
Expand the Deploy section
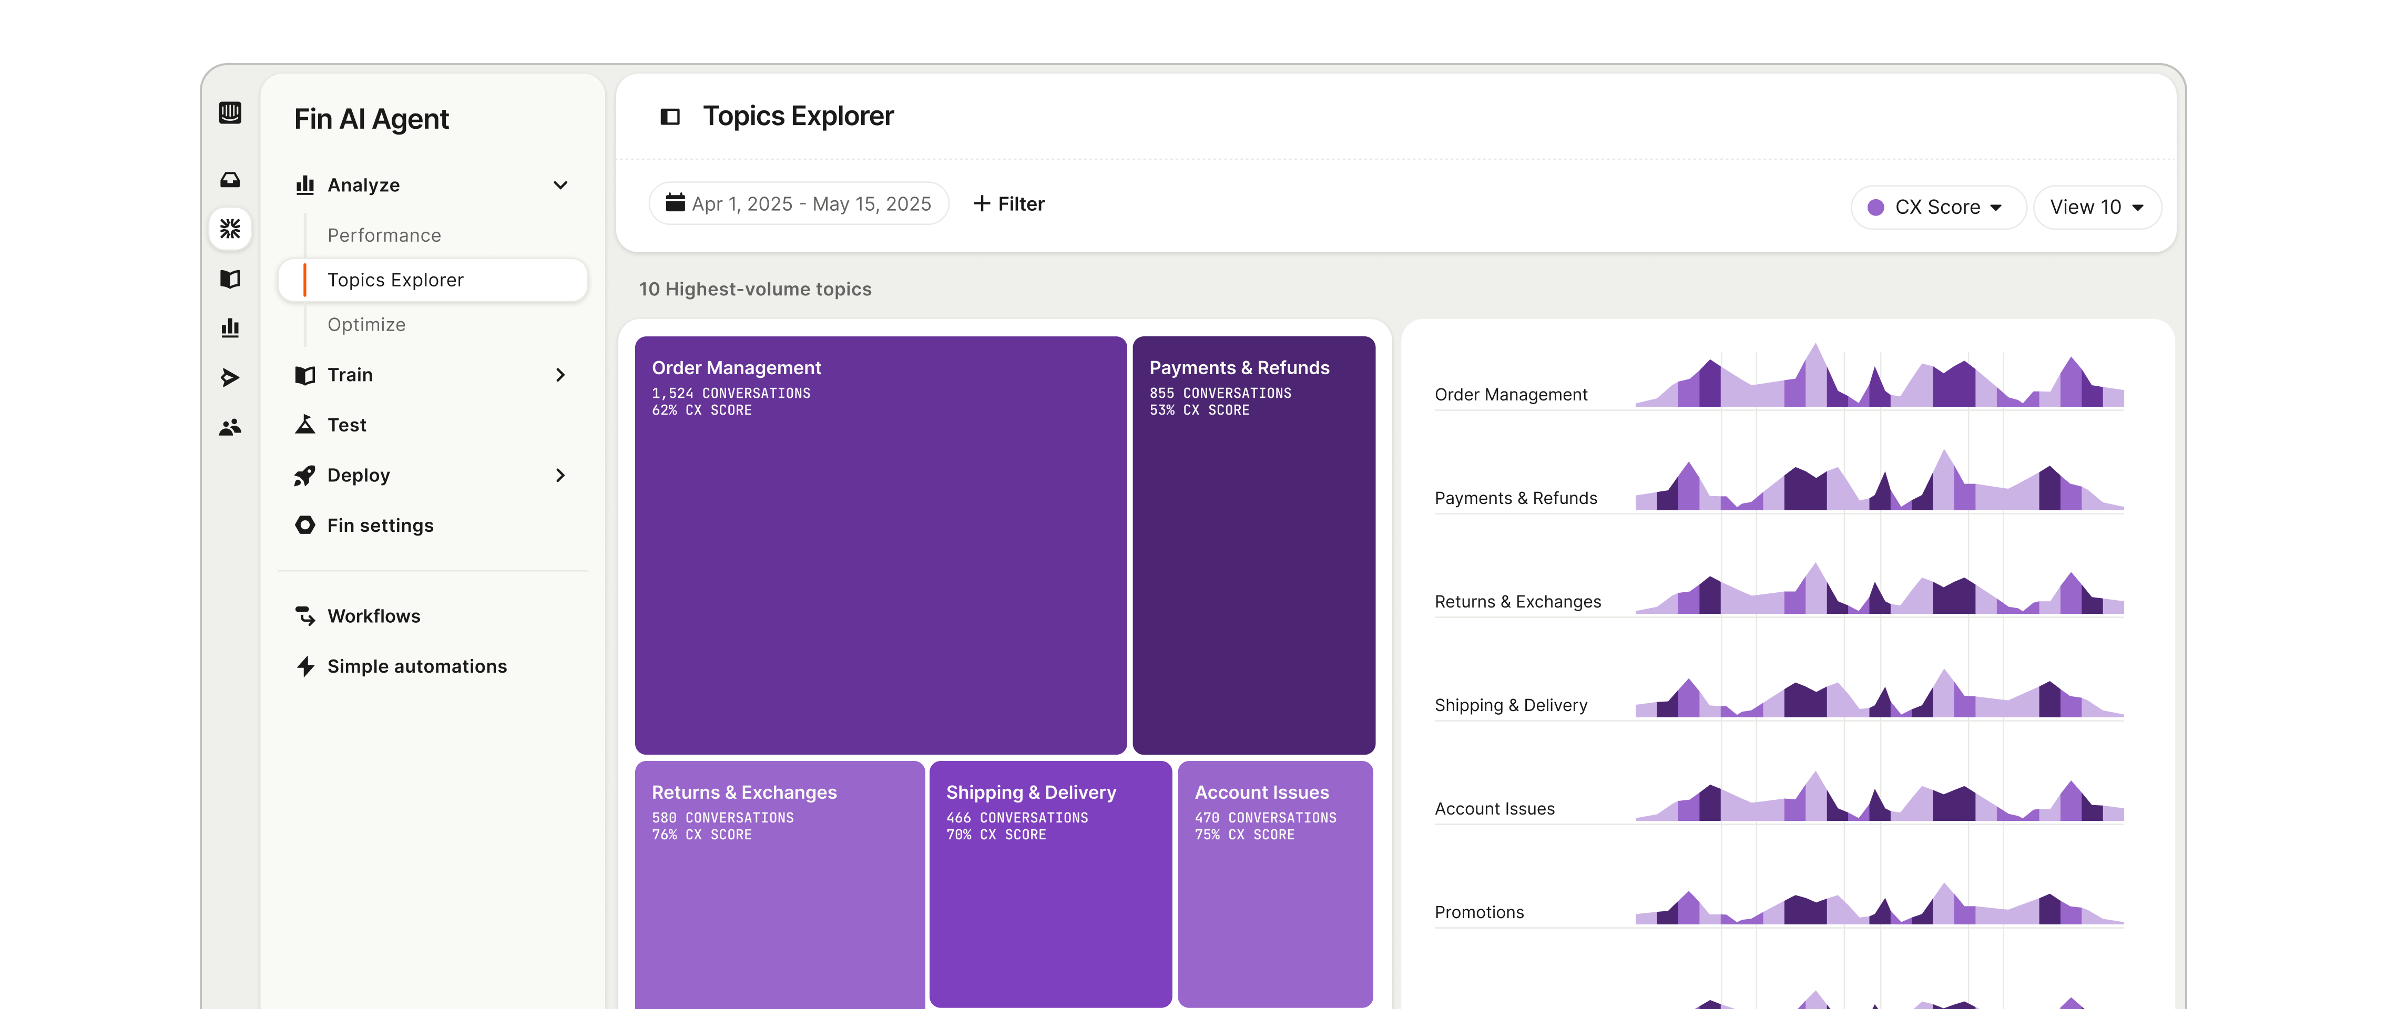pos(560,475)
